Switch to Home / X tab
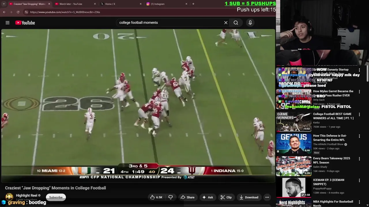369x207 pixels. pos(121,4)
